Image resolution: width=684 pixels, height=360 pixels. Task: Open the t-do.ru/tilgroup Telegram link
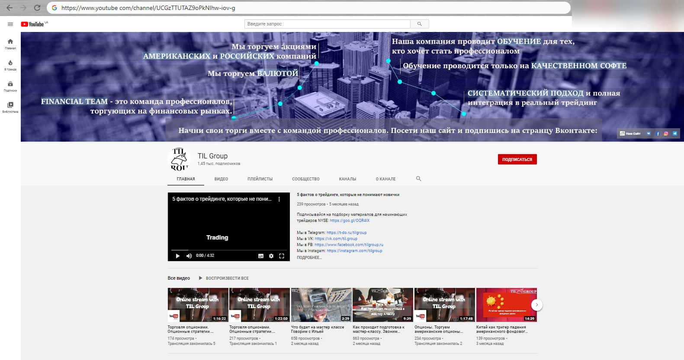(347, 233)
